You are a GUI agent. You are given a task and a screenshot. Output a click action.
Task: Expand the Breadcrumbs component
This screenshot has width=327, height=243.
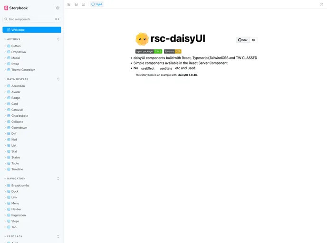click(32, 186)
